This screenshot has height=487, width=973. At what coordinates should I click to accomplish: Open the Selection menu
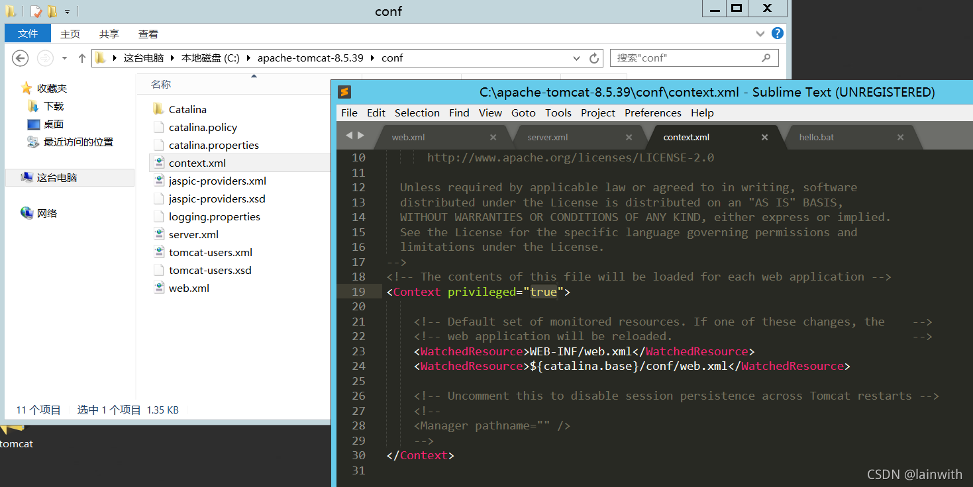(417, 112)
